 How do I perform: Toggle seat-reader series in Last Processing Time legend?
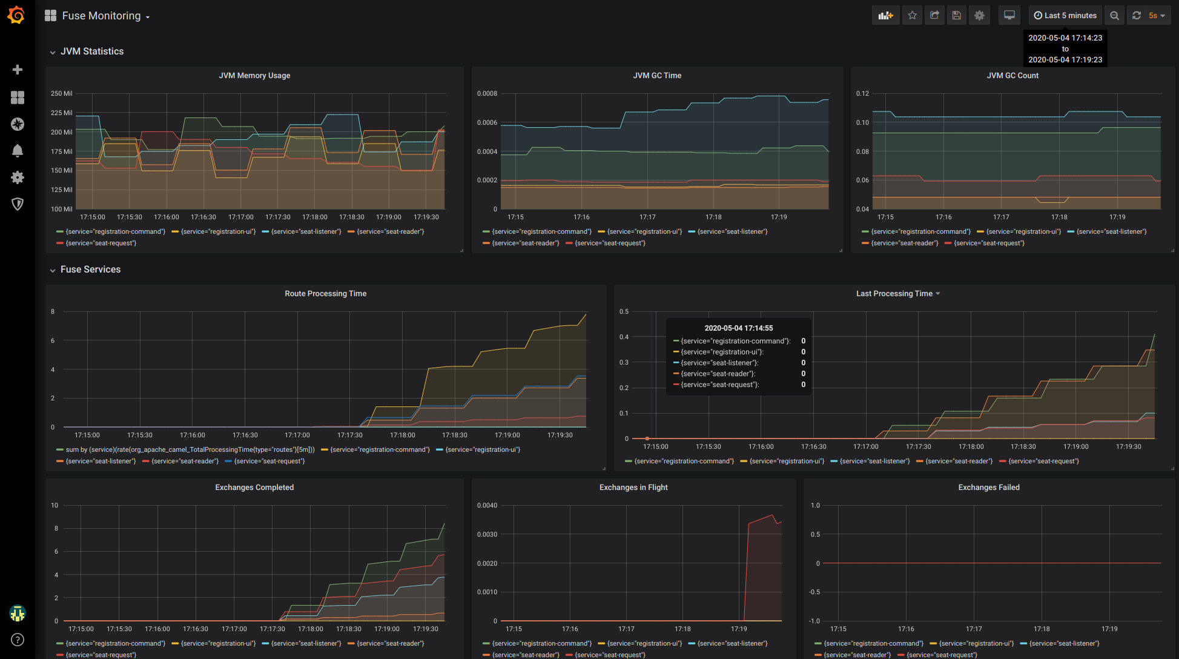(x=959, y=461)
